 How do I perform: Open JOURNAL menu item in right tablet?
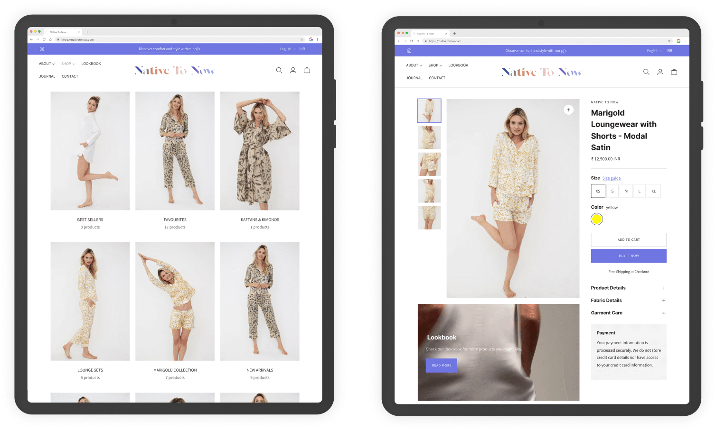tap(414, 78)
